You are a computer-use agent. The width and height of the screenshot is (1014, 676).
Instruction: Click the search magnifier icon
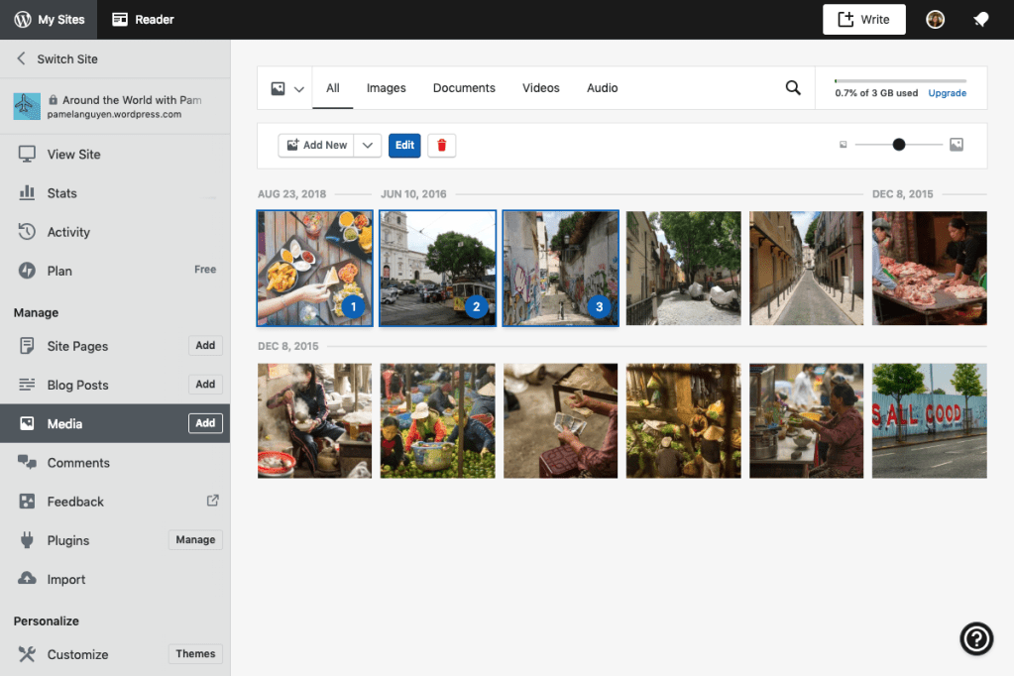[x=792, y=88]
